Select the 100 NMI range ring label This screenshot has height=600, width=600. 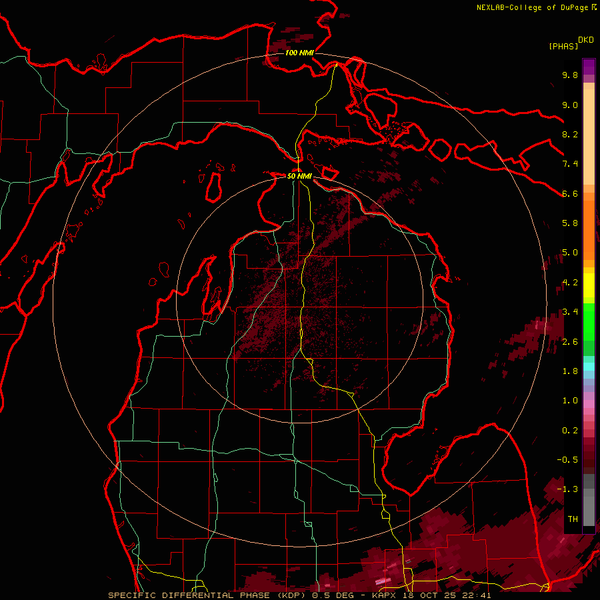tap(299, 53)
